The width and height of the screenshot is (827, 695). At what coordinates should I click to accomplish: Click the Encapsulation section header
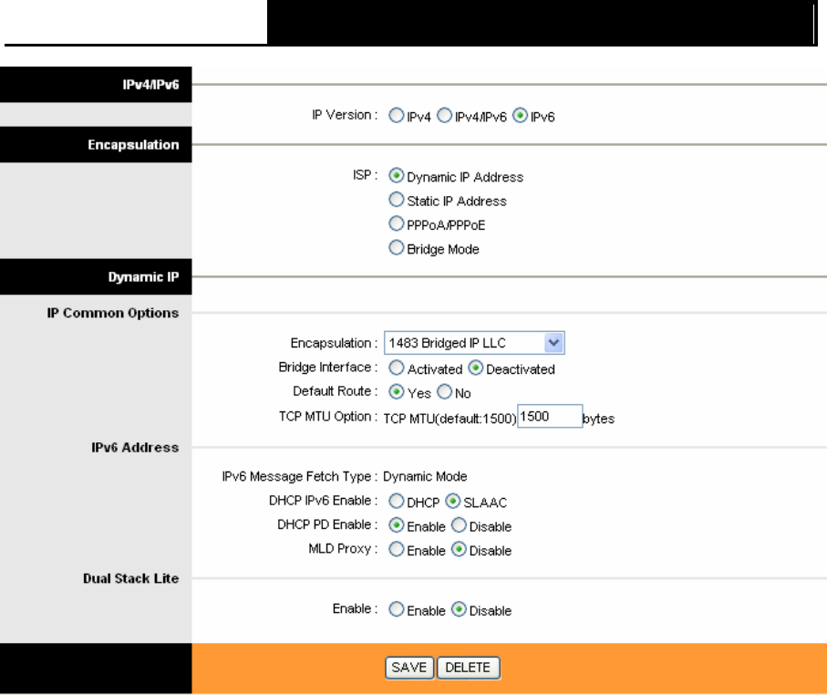[x=133, y=145]
